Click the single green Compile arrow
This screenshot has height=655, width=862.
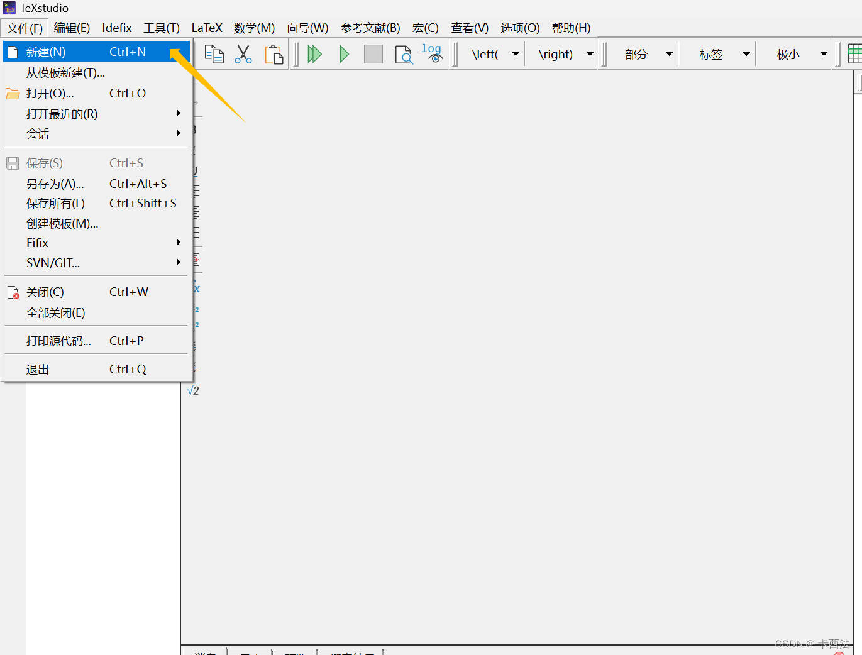pos(344,54)
